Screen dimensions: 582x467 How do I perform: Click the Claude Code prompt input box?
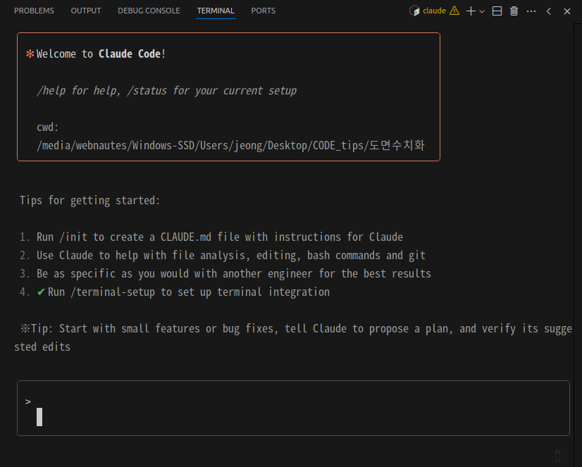click(x=293, y=408)
